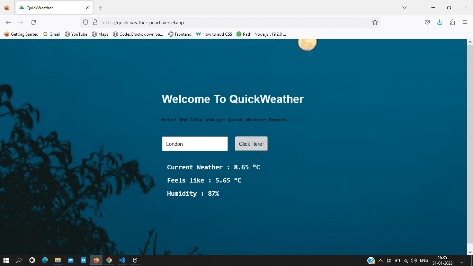
Task: Open the Firefox application menu
Action: click(x=465, y=23)
